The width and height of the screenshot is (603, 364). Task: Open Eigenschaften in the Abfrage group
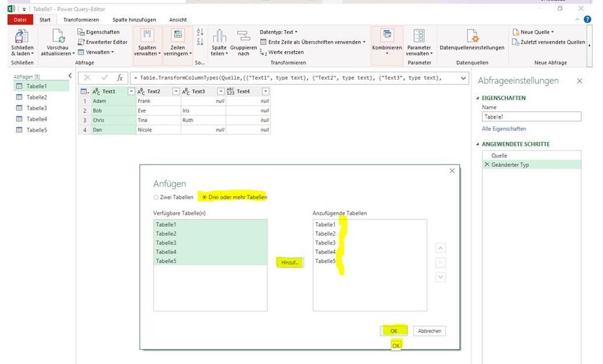click(98, 33)
